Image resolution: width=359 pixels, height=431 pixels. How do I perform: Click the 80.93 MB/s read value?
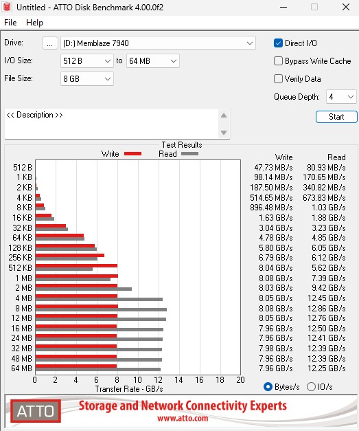coord(326,168)
